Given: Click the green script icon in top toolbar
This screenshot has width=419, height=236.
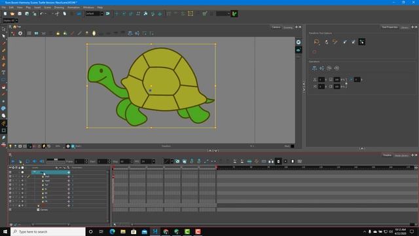Looking at the screenshot, I should click(x=234, y=14).
